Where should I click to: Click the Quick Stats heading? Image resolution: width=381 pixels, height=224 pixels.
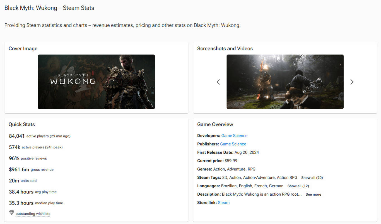click(22, 124)
